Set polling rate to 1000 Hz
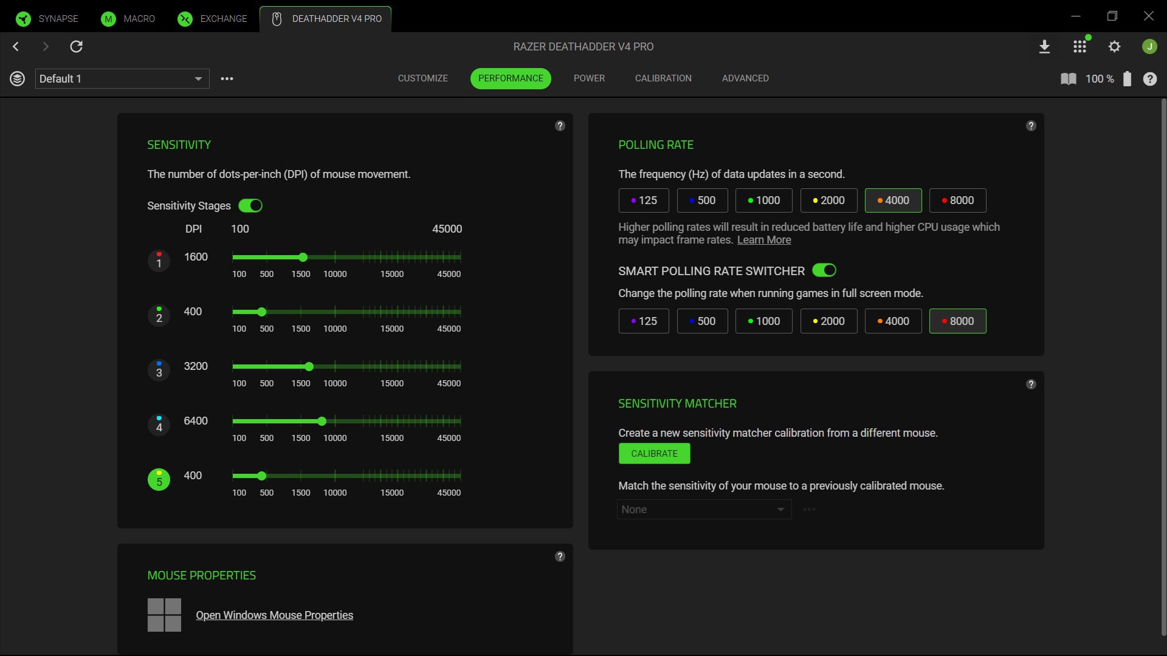 point(764,200)
